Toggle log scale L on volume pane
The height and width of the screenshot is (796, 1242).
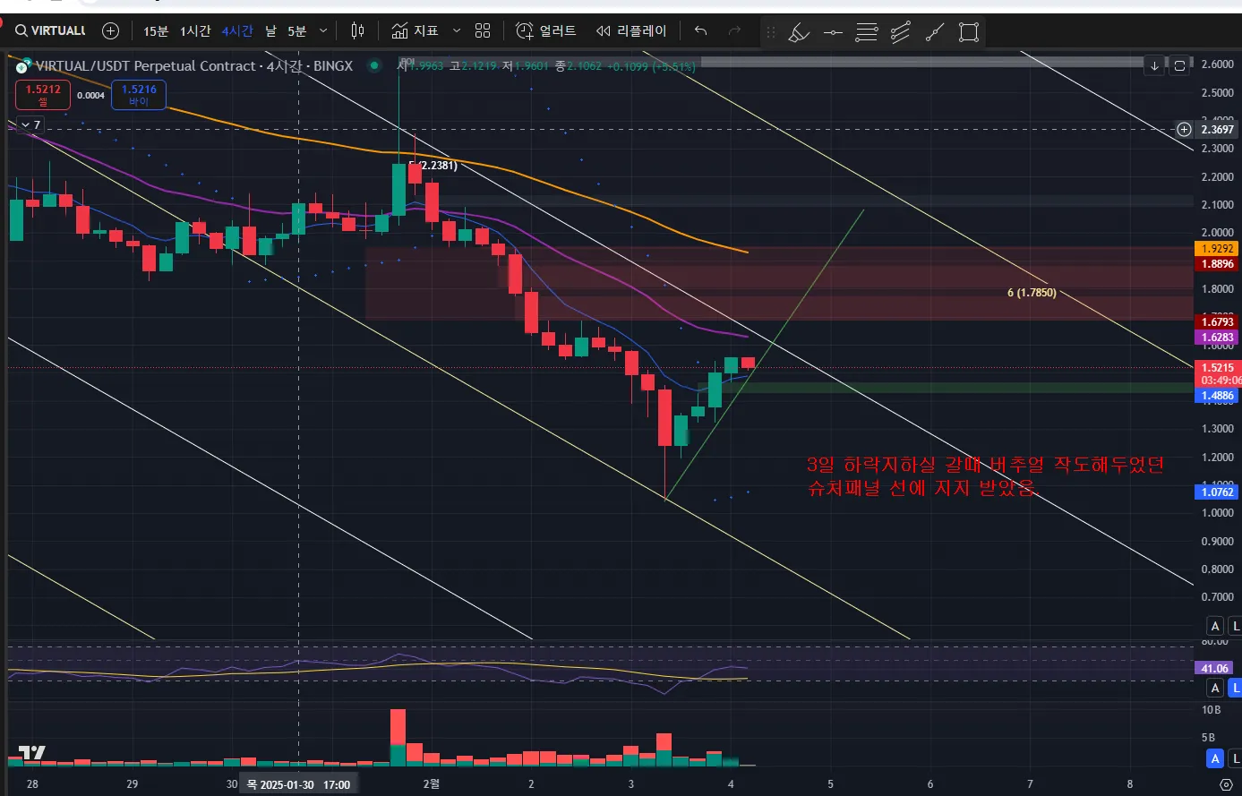click(1236, 758)
